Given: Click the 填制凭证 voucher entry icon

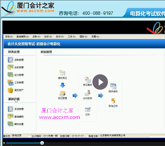Looking at the screenshot, I should coord(62,73).
